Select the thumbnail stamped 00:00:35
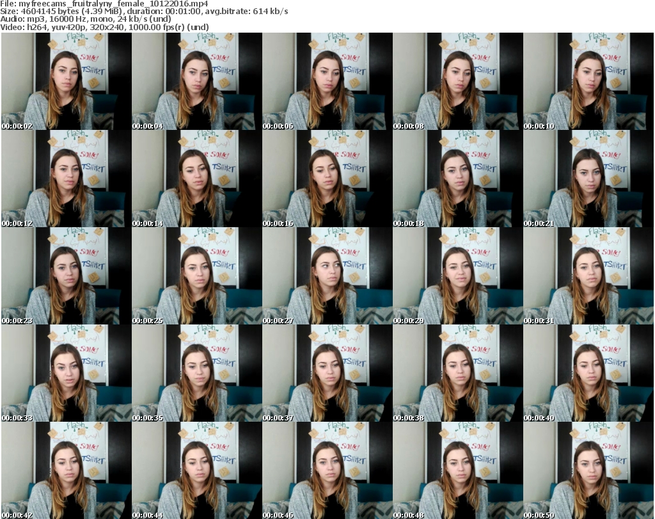The height and width of the screenshot is (519, 655). pyautogui.click(x=197, y=373)
